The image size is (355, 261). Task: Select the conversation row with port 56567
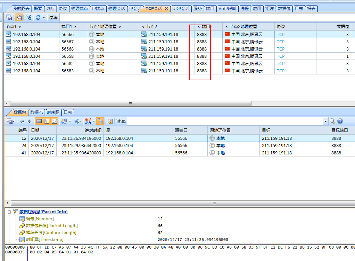178,42
